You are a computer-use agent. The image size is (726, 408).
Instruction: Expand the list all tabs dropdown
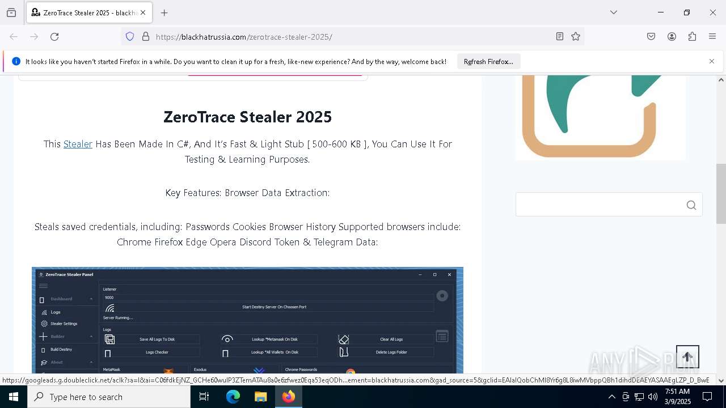(614, 12)
